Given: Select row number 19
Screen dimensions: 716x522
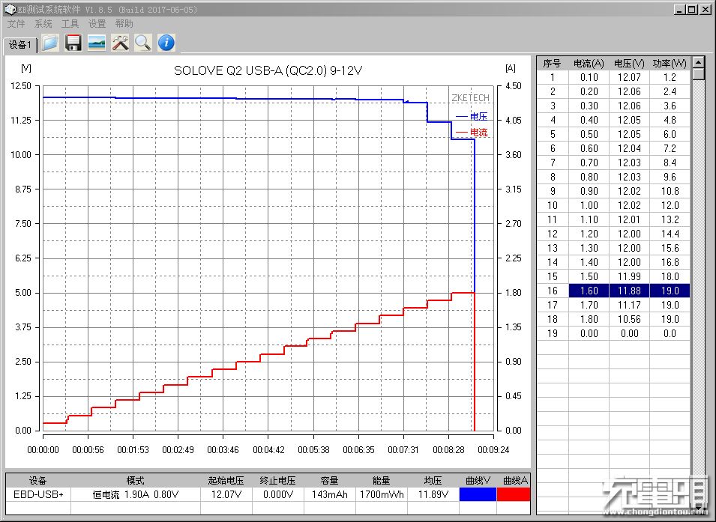Looking at the screenshot, I should pyautogui.click(x=552, y=333).
